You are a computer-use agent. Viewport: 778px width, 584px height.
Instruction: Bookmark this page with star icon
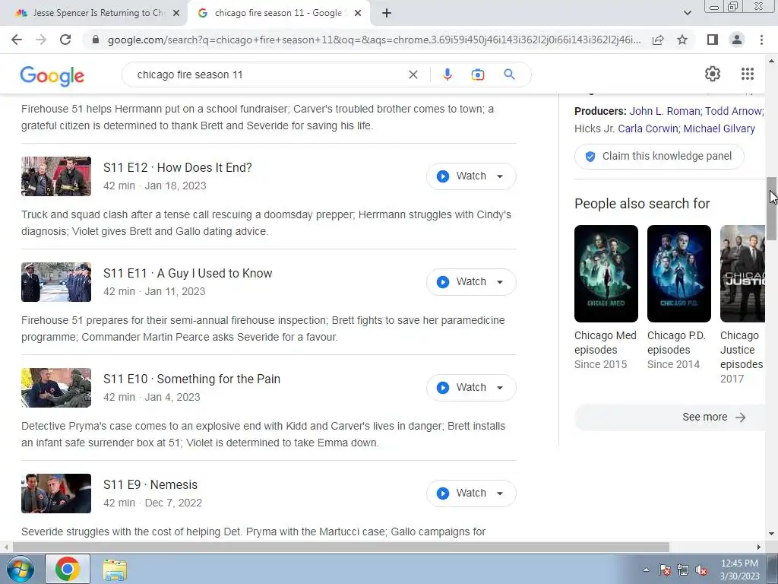tap(682, 40)
